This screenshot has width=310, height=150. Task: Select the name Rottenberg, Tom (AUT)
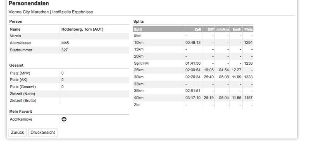(82, 29)
